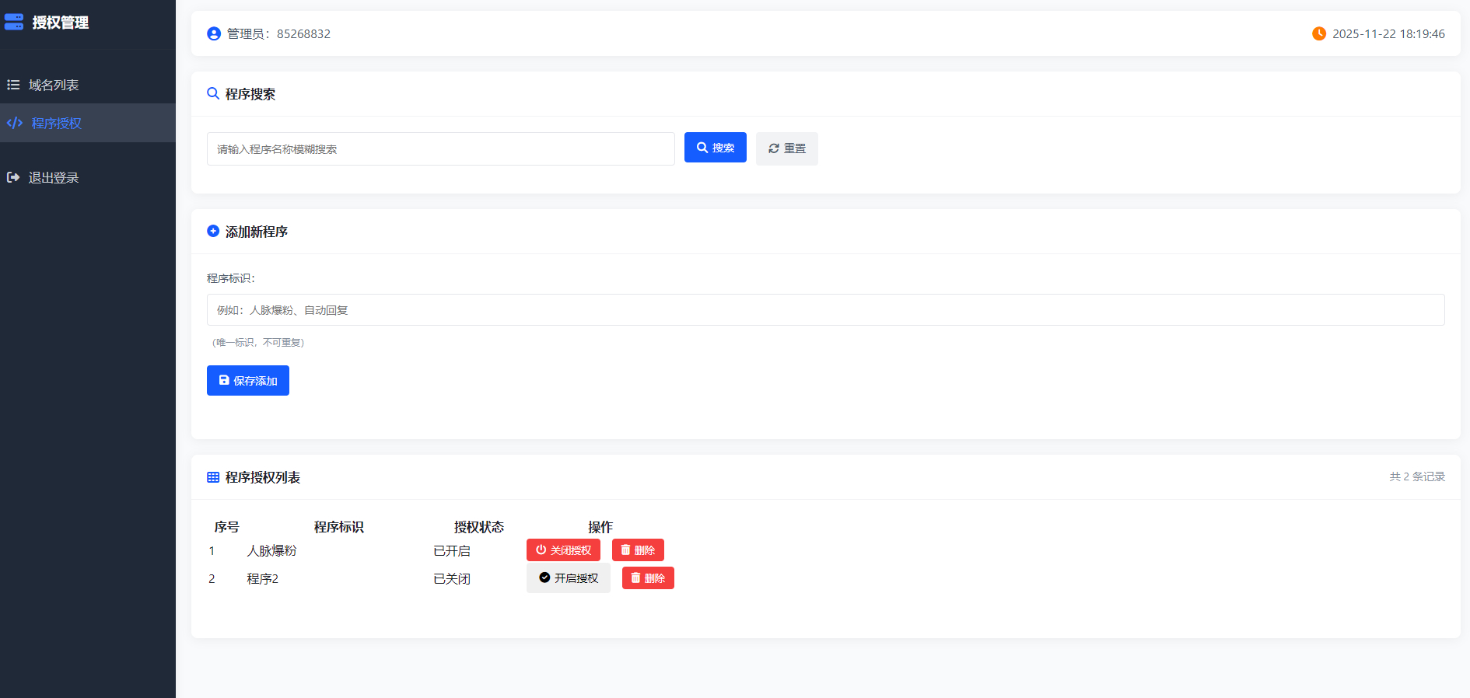Delete the 人脉爆粉 program row

pyautogui.click(x=638, y=550)
